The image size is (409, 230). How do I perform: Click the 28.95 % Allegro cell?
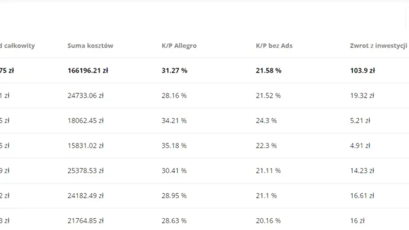point(174,195)
